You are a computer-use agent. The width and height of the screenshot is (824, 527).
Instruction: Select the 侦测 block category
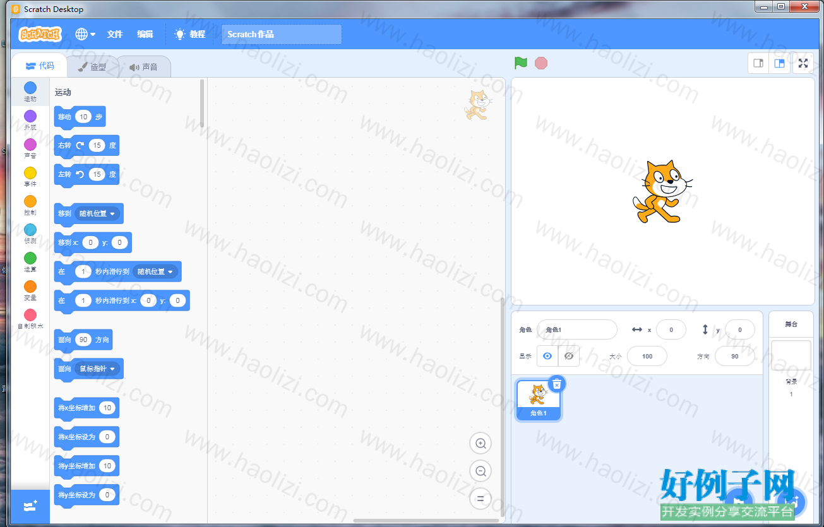pyautogui.click(x=30, y=234)
